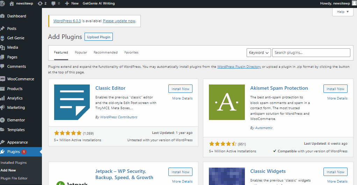Click the Get Genie sidebar icon
This screenshot has height=185, width=357.
click(x=2, y=38)
